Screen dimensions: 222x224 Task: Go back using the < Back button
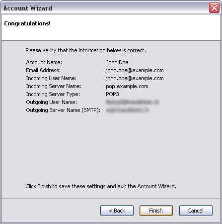[x=117, y=211]
